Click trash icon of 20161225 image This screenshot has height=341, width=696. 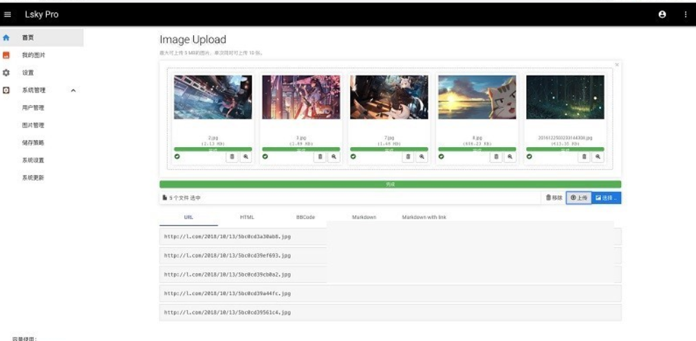click(x=584, y=157)
